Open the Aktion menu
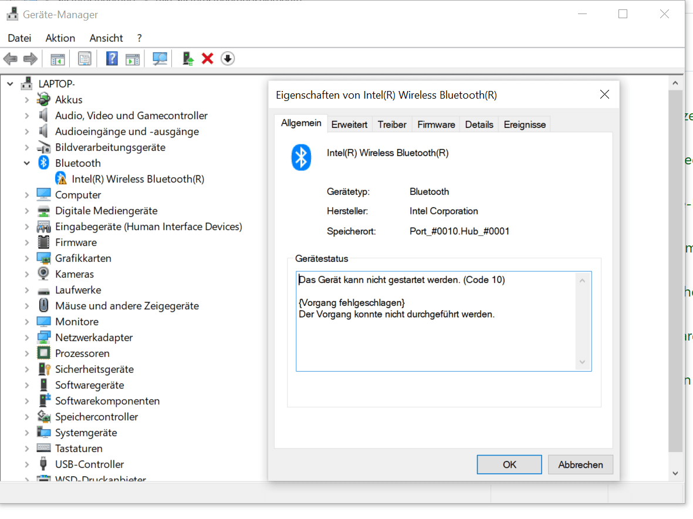 coord(60,38)
